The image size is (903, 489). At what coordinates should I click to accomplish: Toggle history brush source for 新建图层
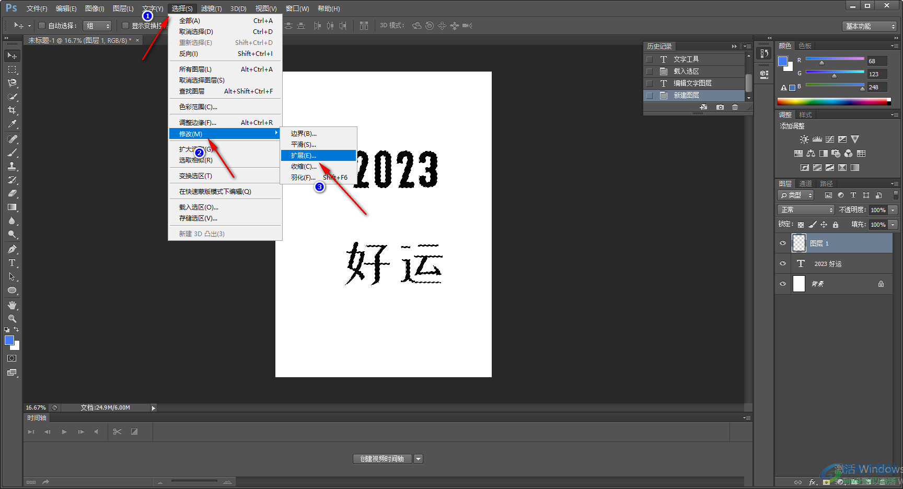point(650,96)
